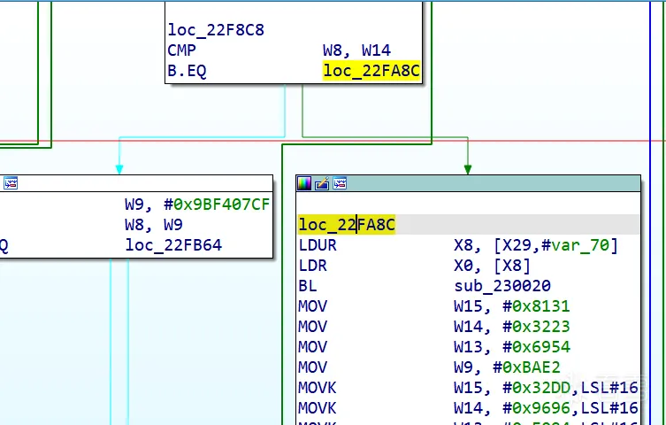Click the group-nodes icon on the left node header

(x=11, y=183)
